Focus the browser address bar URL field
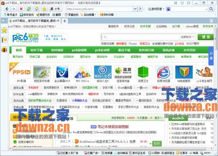The height and width of the screenshot is (156, 218). tap(100, 9)
